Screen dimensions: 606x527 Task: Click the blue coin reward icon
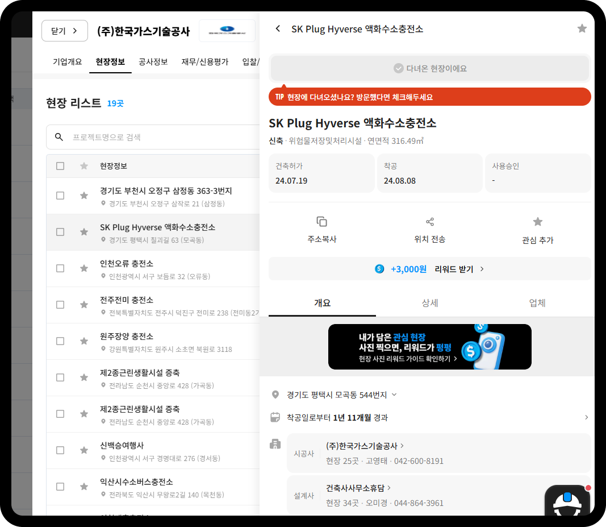tap(379, 268)
